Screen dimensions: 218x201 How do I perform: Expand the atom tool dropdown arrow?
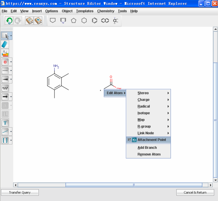pyautogui.click(x=11, y=62)
